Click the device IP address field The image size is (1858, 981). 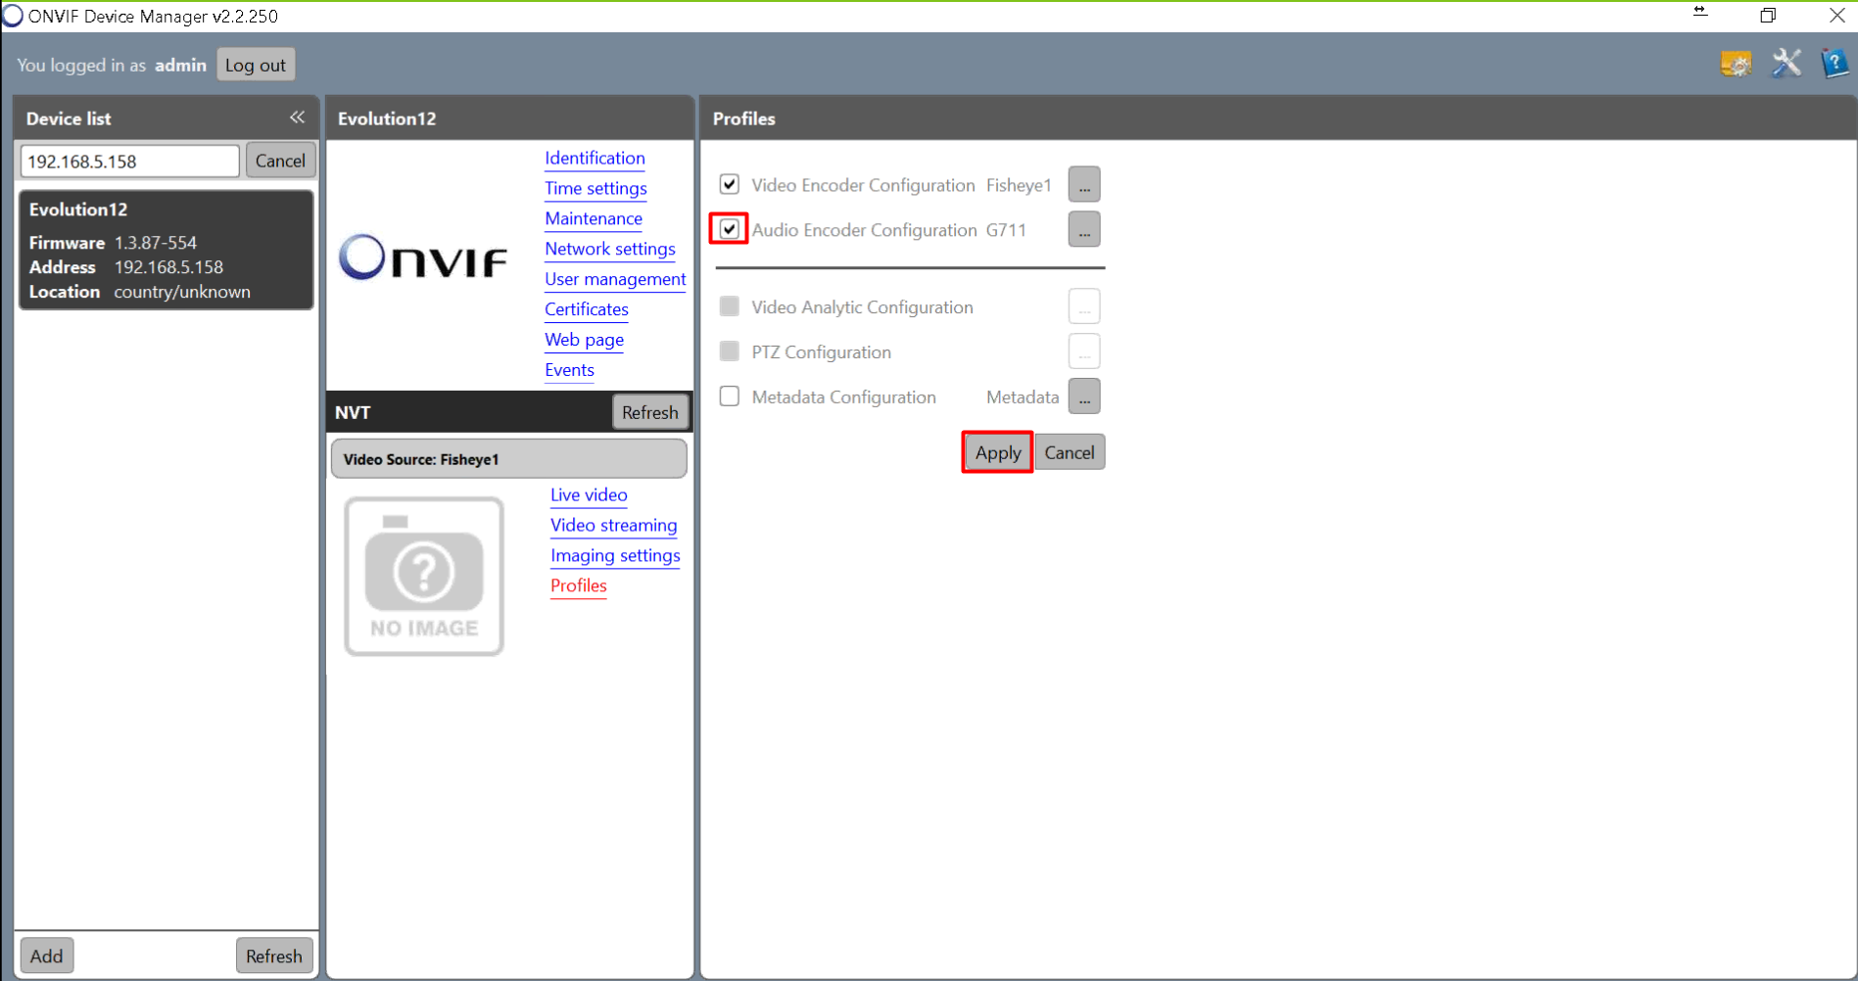[x=129, y=162]
